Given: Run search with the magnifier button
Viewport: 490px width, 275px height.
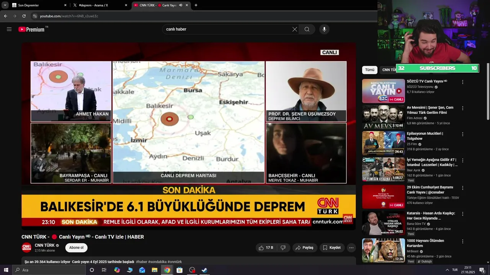Looking at the screenshot, I should coord(307,29).
